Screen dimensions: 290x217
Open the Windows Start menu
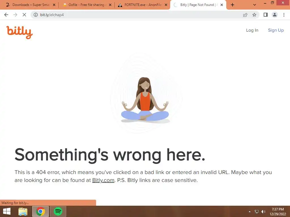[7, 211]
